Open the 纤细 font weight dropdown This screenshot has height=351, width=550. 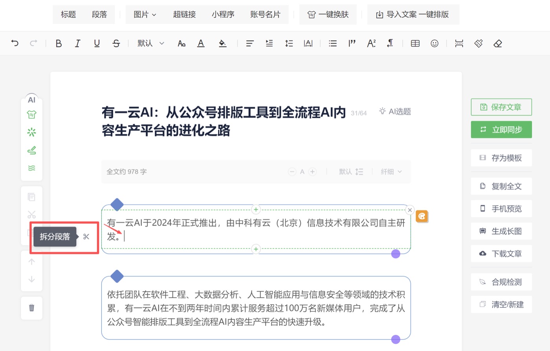(x=392, y=172)
